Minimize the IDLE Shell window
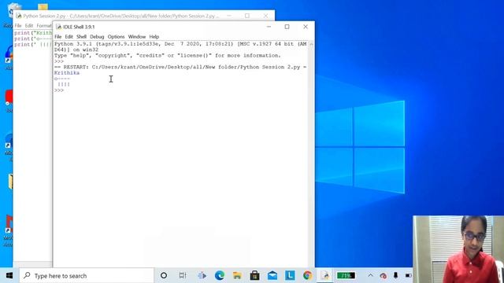504x283 pixels. coord(269,27)
